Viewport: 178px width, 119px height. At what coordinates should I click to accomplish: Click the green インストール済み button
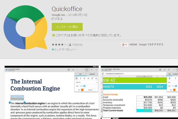(x=67, y=27)
